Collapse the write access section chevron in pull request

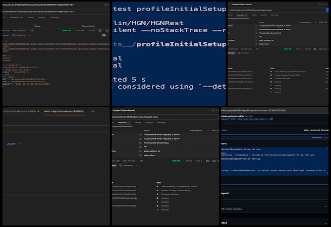click(326, 207)
